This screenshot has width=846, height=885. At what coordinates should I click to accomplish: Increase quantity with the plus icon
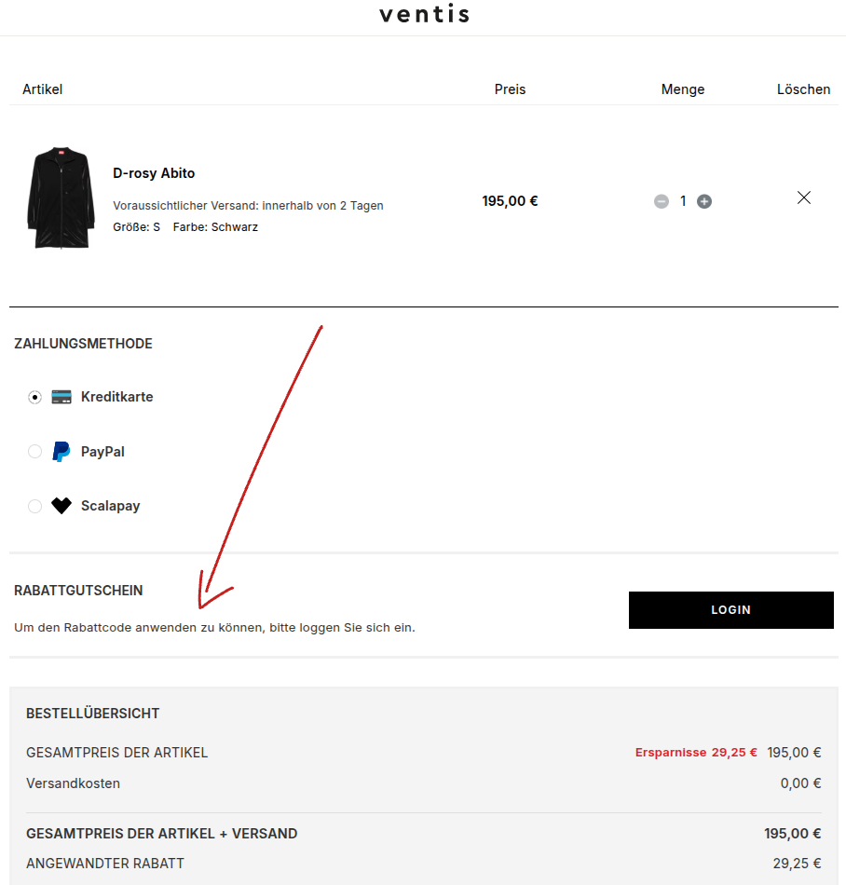click(x=704, y=201)
